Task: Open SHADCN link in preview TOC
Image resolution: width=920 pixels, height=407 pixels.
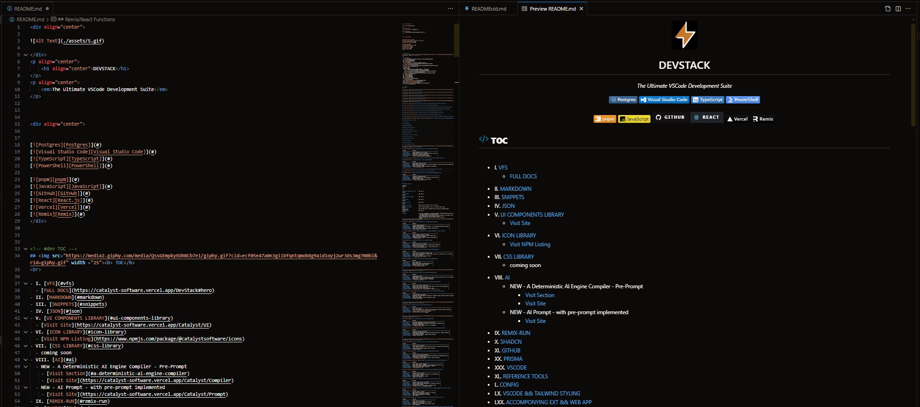Action: click(x=511, y=342)
